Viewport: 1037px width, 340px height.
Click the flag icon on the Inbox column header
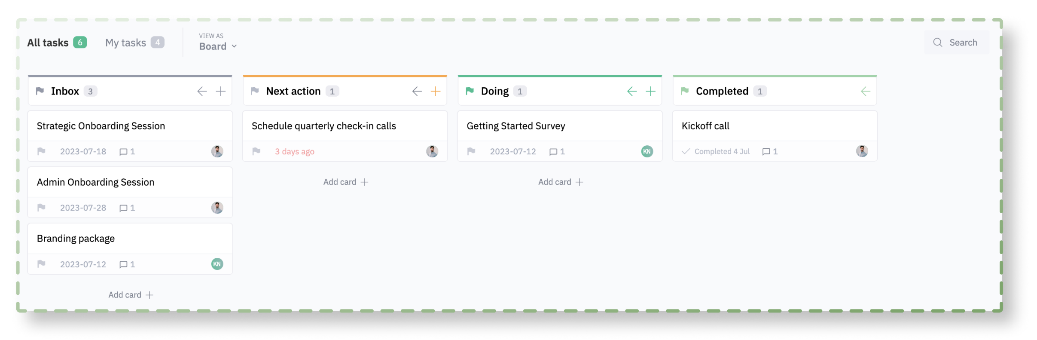click(41, 91)
